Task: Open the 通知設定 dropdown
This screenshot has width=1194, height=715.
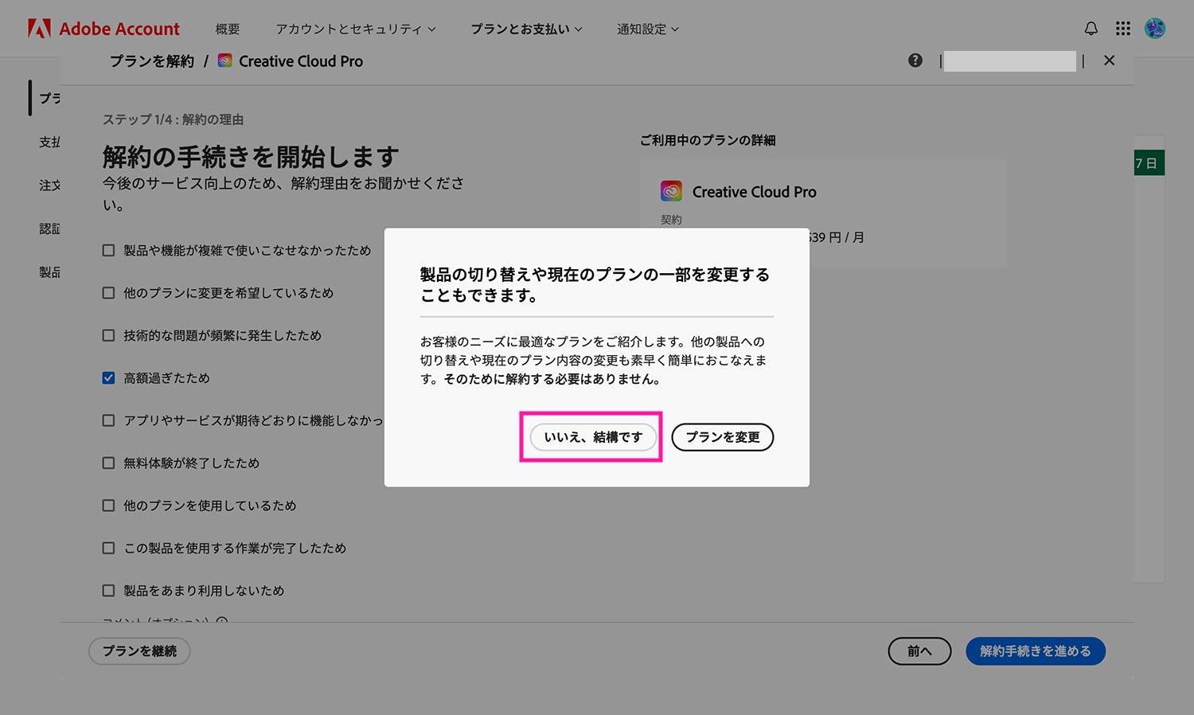Action: click(646, 29)
